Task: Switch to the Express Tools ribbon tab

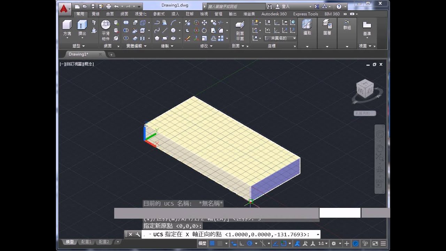Action: click(306, 14)
